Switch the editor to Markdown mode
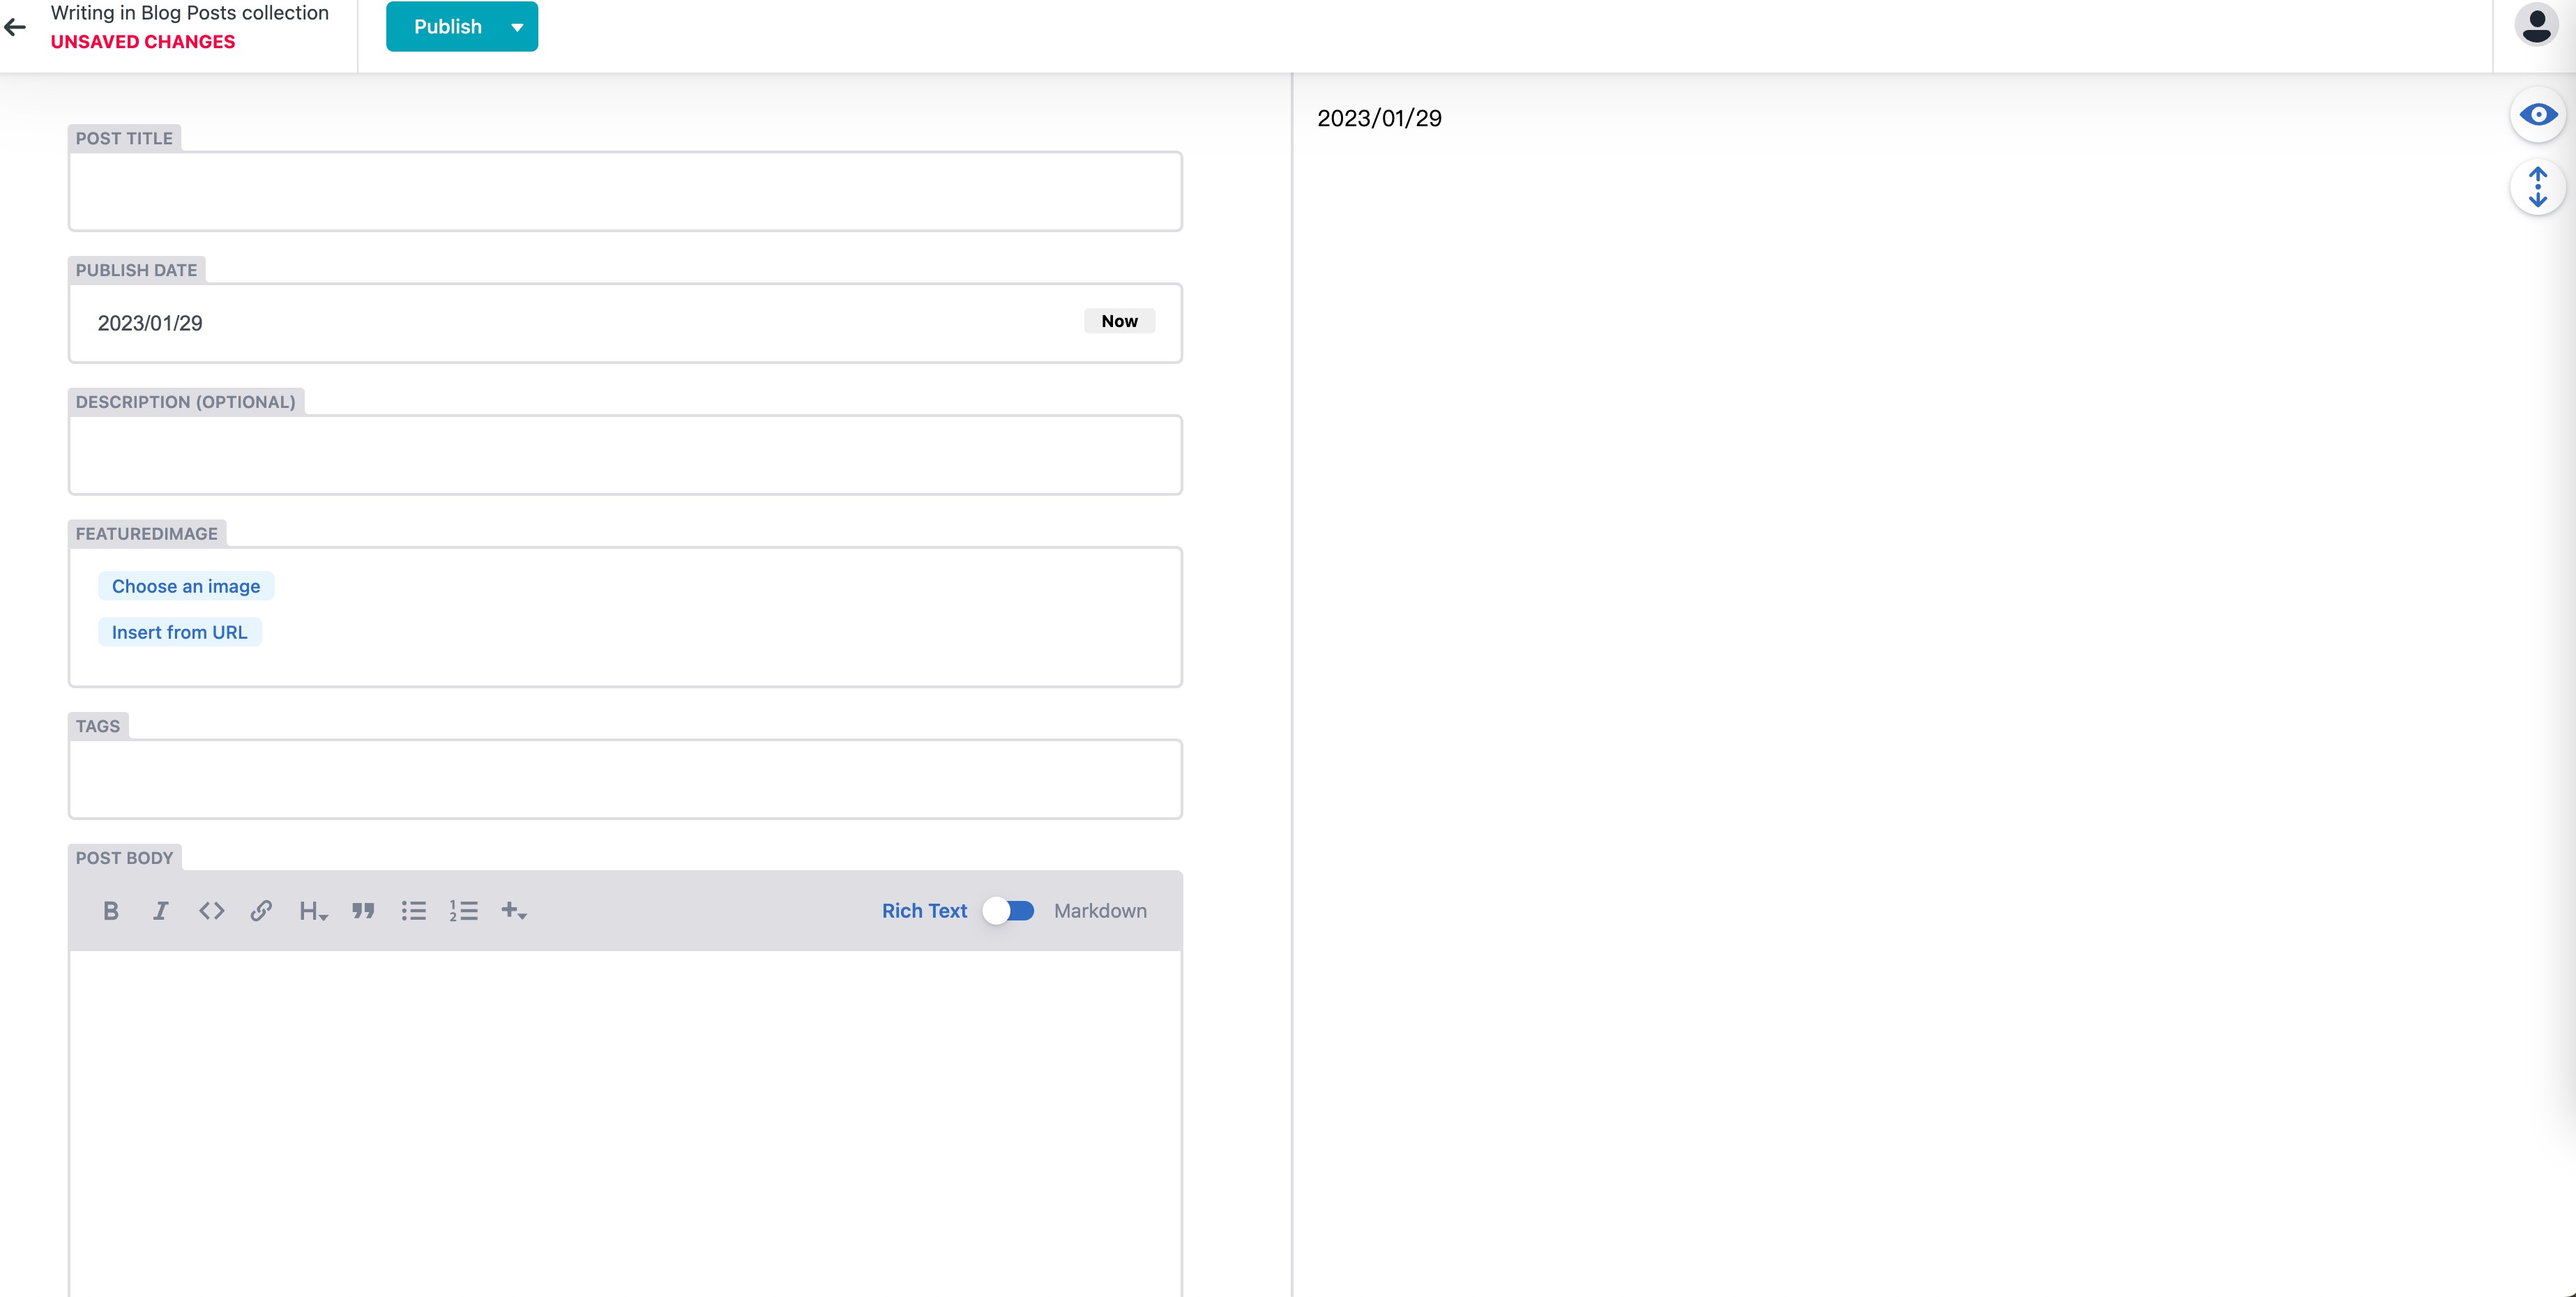This screenshot has width=2576, height=1297. [x=1009, y=910]
